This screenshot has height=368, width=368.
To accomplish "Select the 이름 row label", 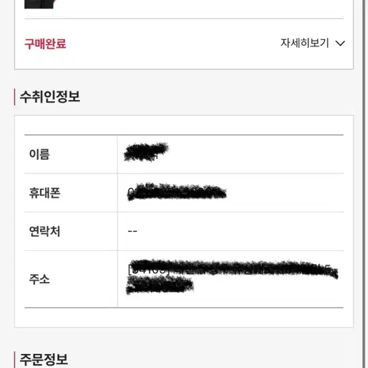I will [39, 155].
